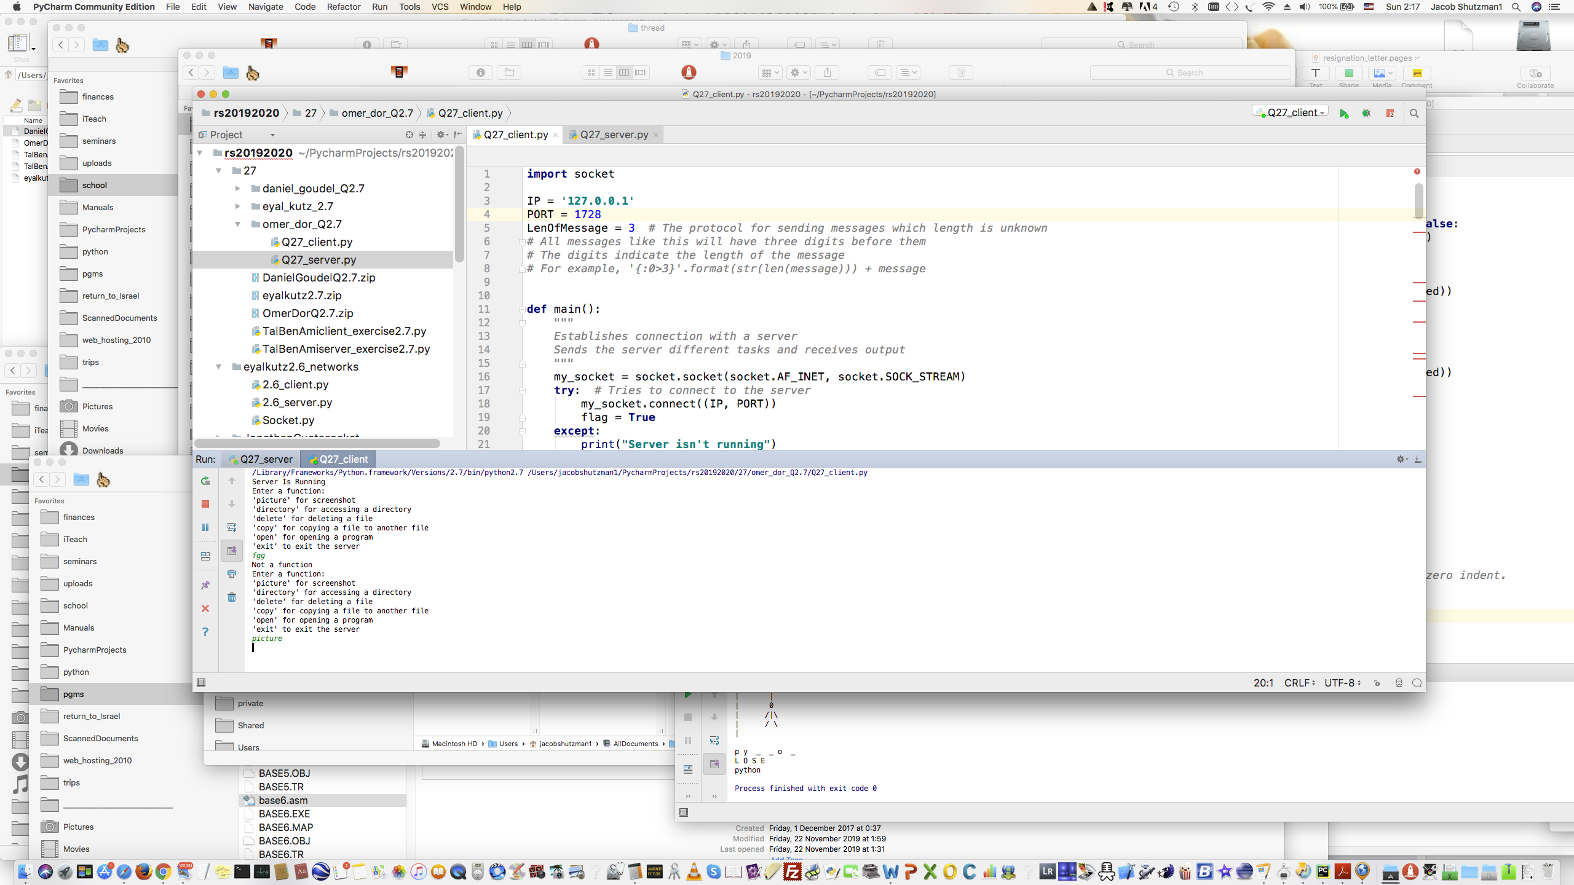Select the Q27_server run tab
The image size is (1574, 885).
tap(260, 459)
